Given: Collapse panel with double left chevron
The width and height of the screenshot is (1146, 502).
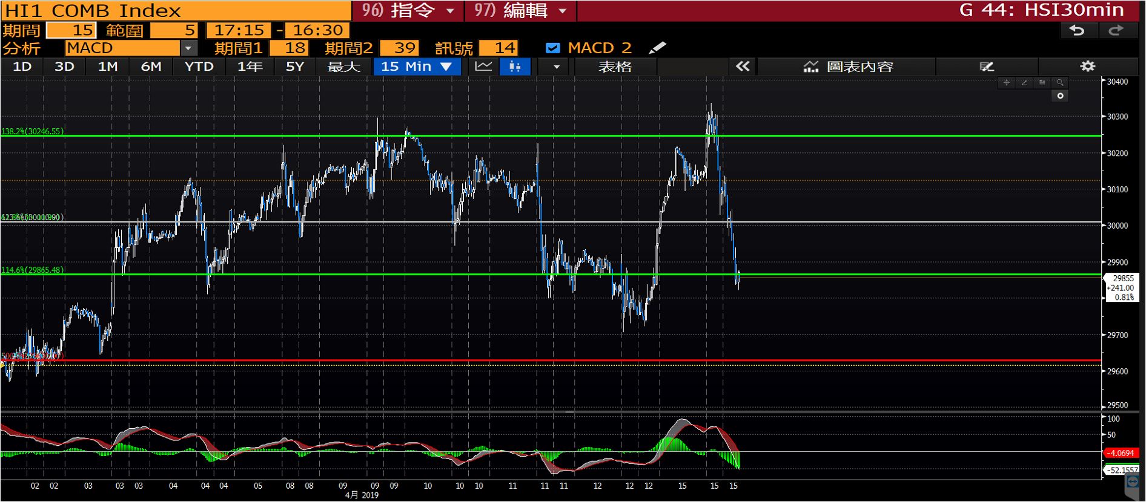Looking at the screenshot, I should pyautogui.click(x=743, y=67).
